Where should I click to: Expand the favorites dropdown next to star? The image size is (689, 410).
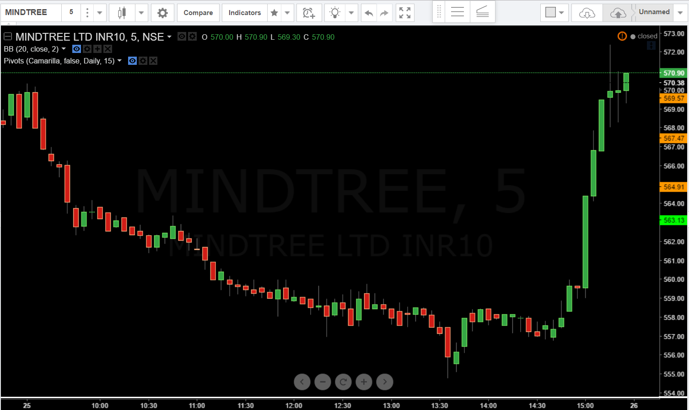pyautogui.click(x=287, y=13)
